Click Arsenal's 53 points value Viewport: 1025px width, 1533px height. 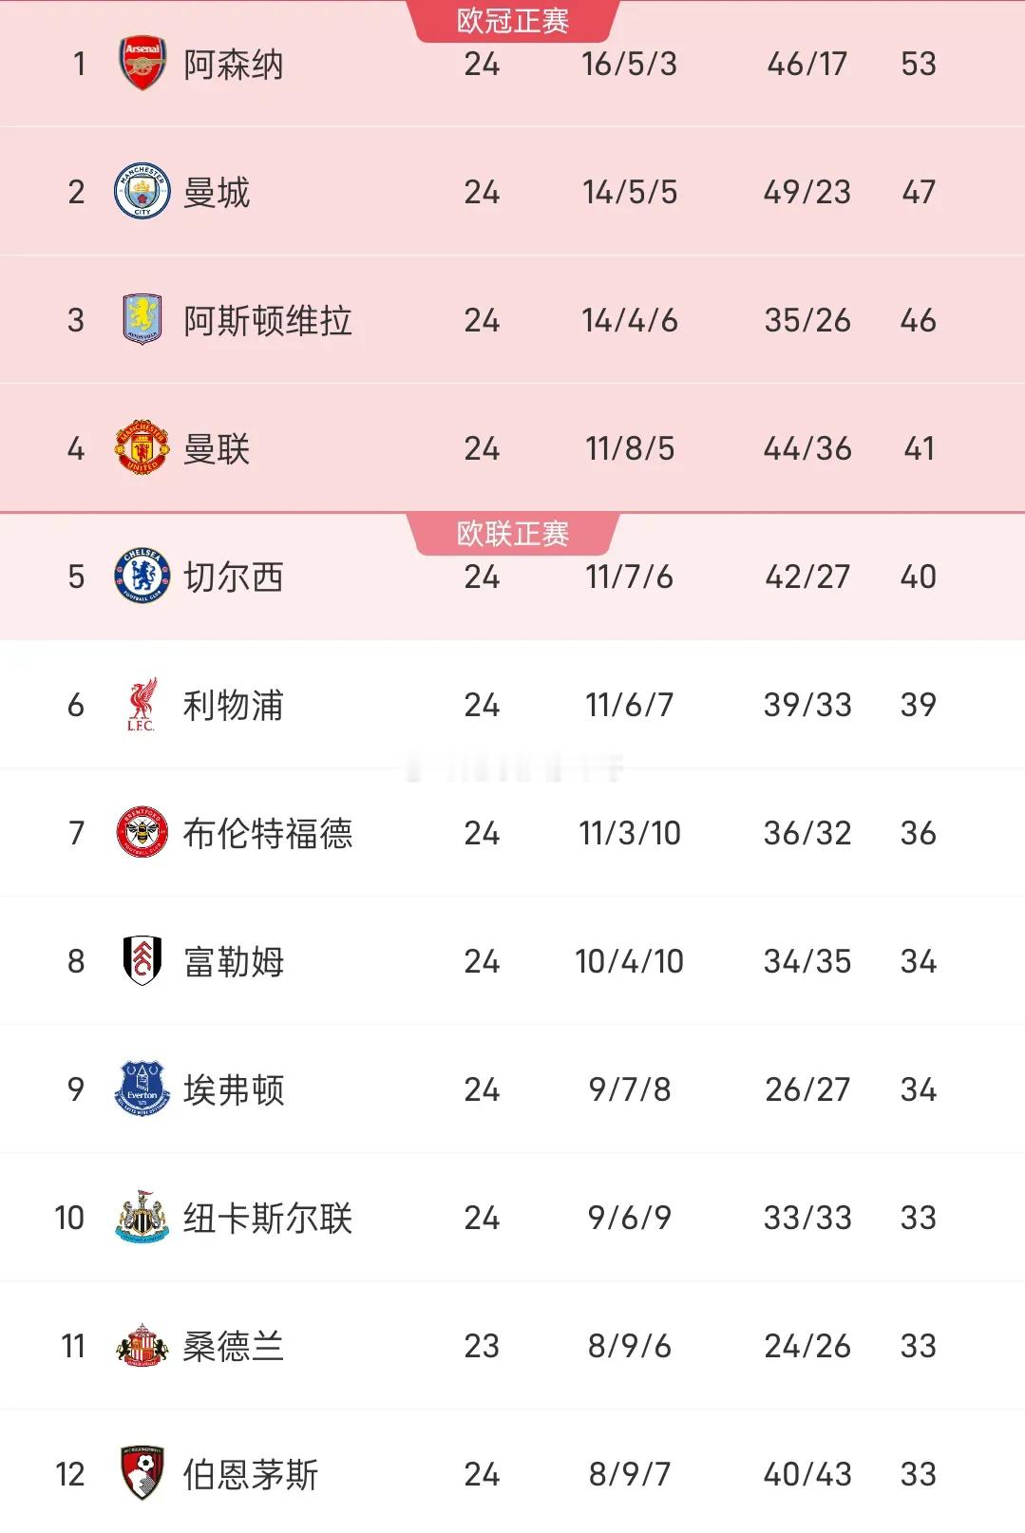[x=919, y=65]
